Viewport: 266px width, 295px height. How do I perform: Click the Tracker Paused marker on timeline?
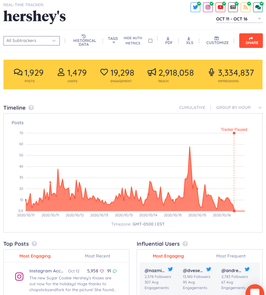point(234,133)
